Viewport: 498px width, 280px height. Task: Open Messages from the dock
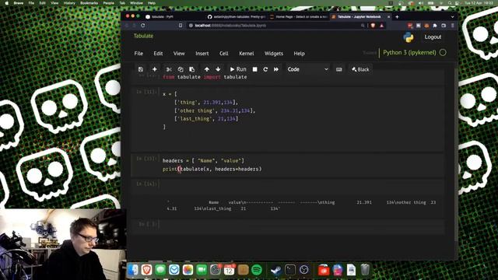tap(160, 270)
